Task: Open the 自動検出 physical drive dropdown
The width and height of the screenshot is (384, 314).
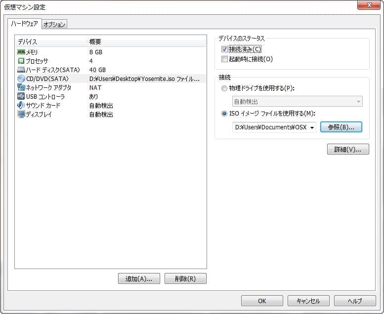Action: 297,102
